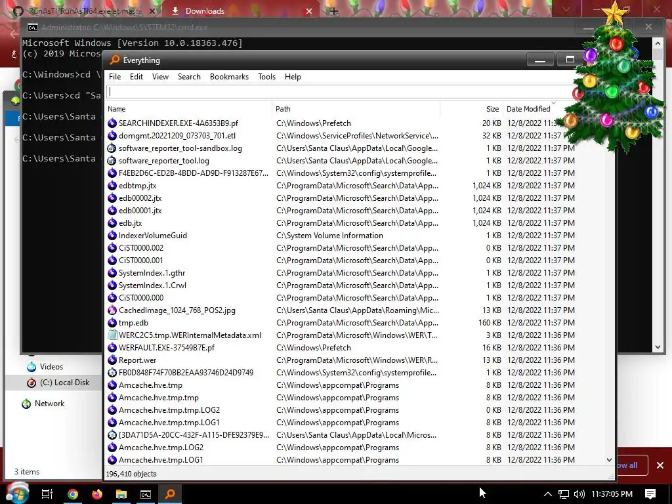Click the Amcache.hve.tmp.tmp.LOG1 file name

[169, 423]
